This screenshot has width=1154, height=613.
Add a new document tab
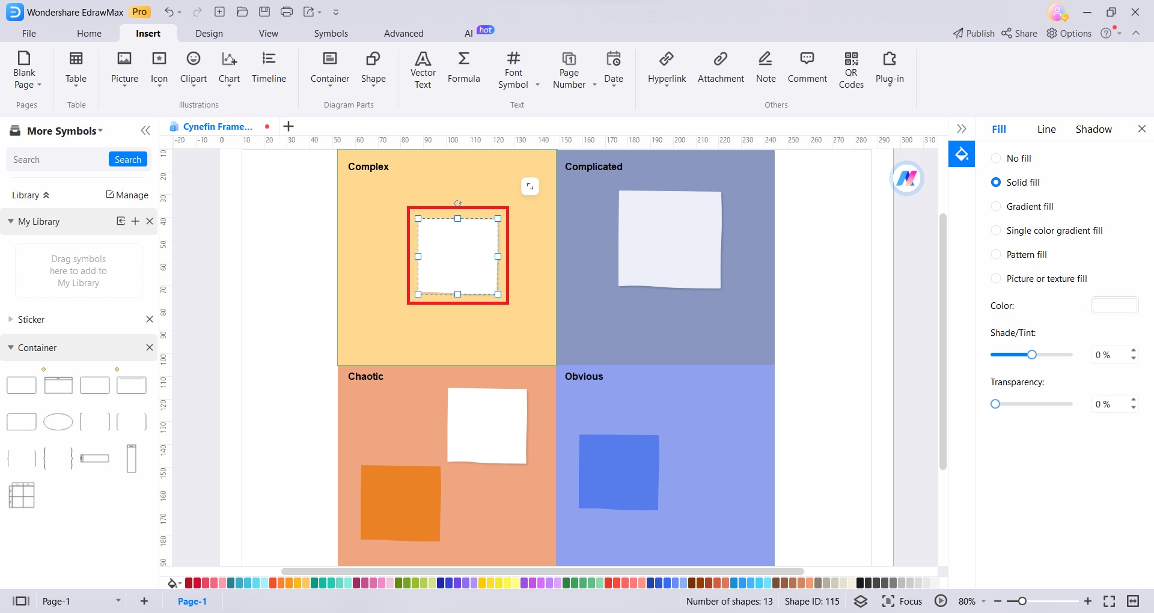(x=288, y=126)
